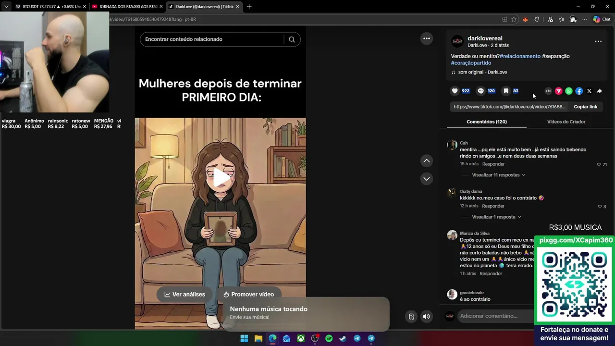The width and height of the screenshot is (615, 346).
Task: Select the DarkLove TikTok browser tab
Action: 204,7
